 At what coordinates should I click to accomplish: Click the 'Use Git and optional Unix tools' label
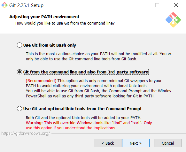pos(82,109)
